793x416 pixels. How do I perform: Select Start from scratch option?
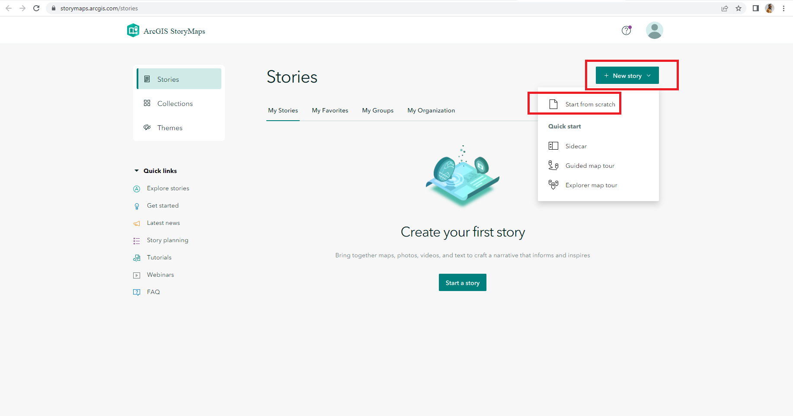[x=590, y=104]
